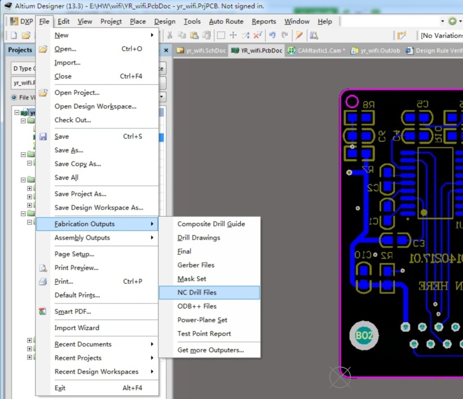Expand Recent Design Workspaces submenu
This screenshot has width=463, height=399.
coord(152,371)
